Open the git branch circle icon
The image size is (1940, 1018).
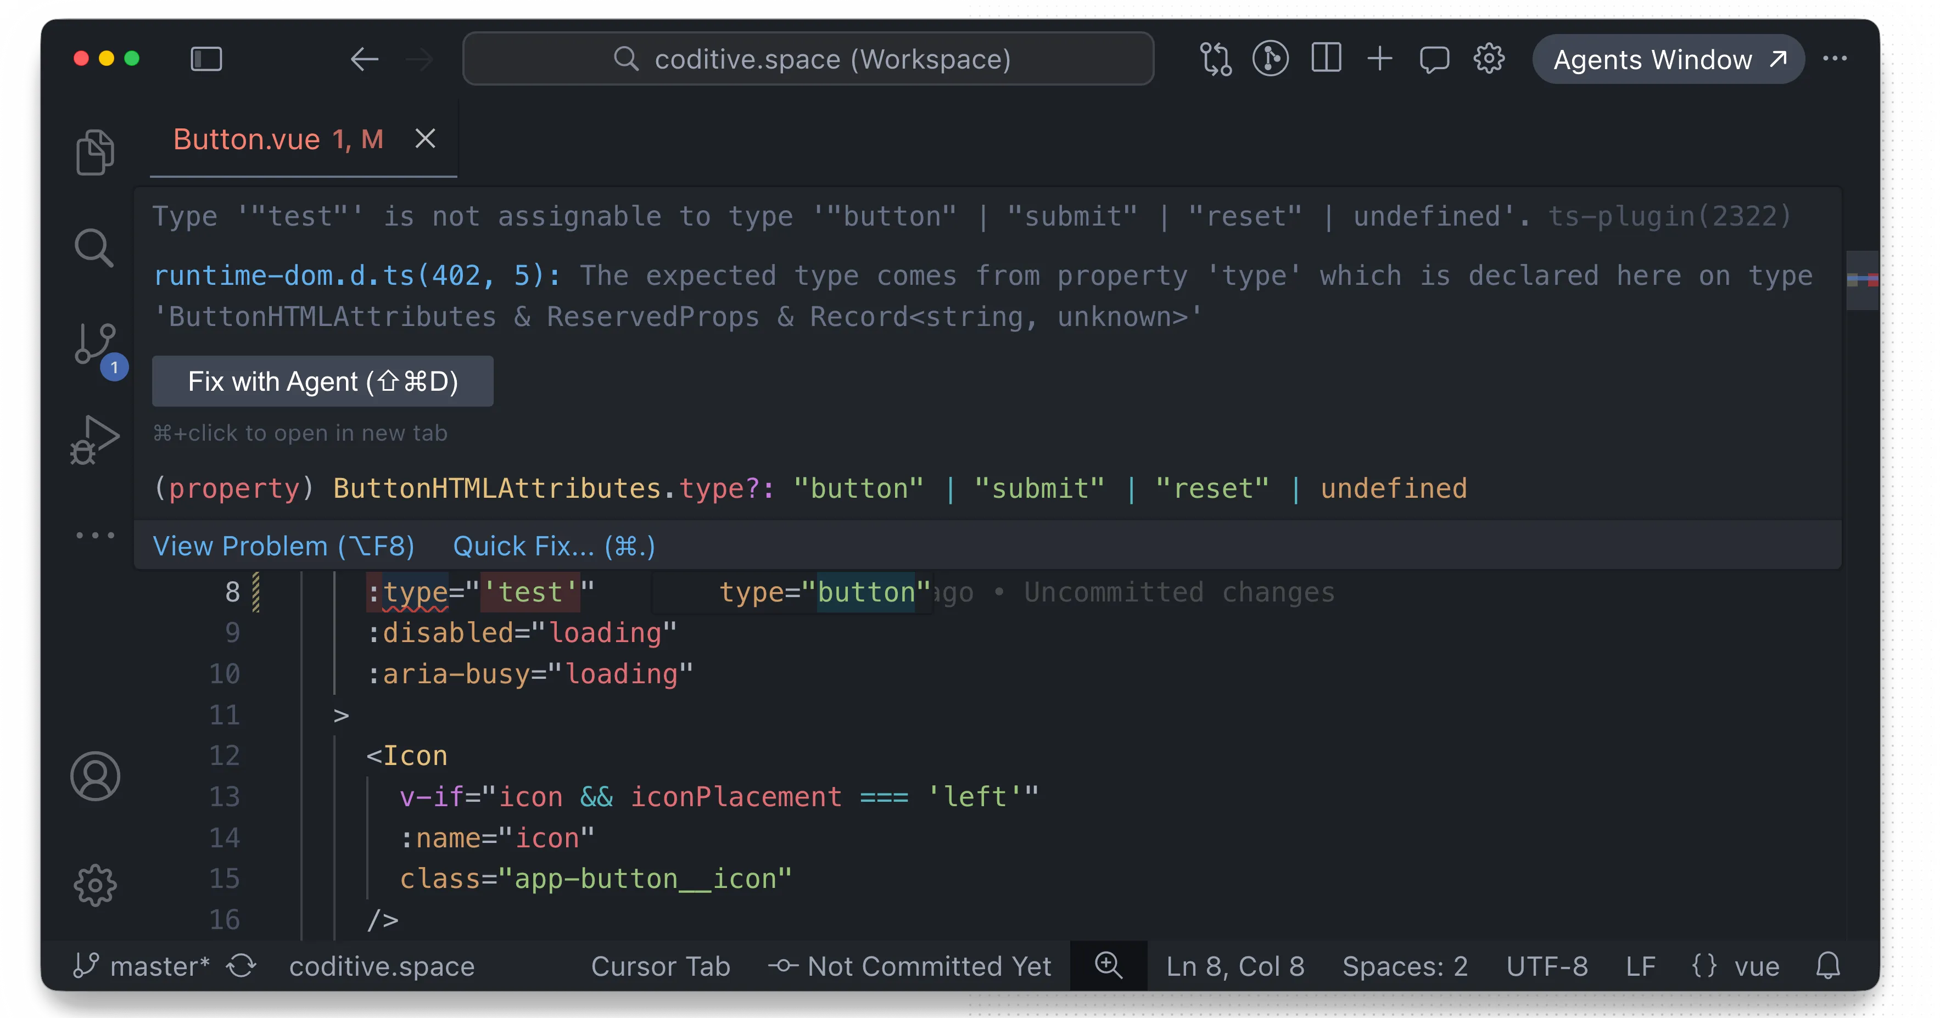pyautogui.click(x=1271, y=59)
